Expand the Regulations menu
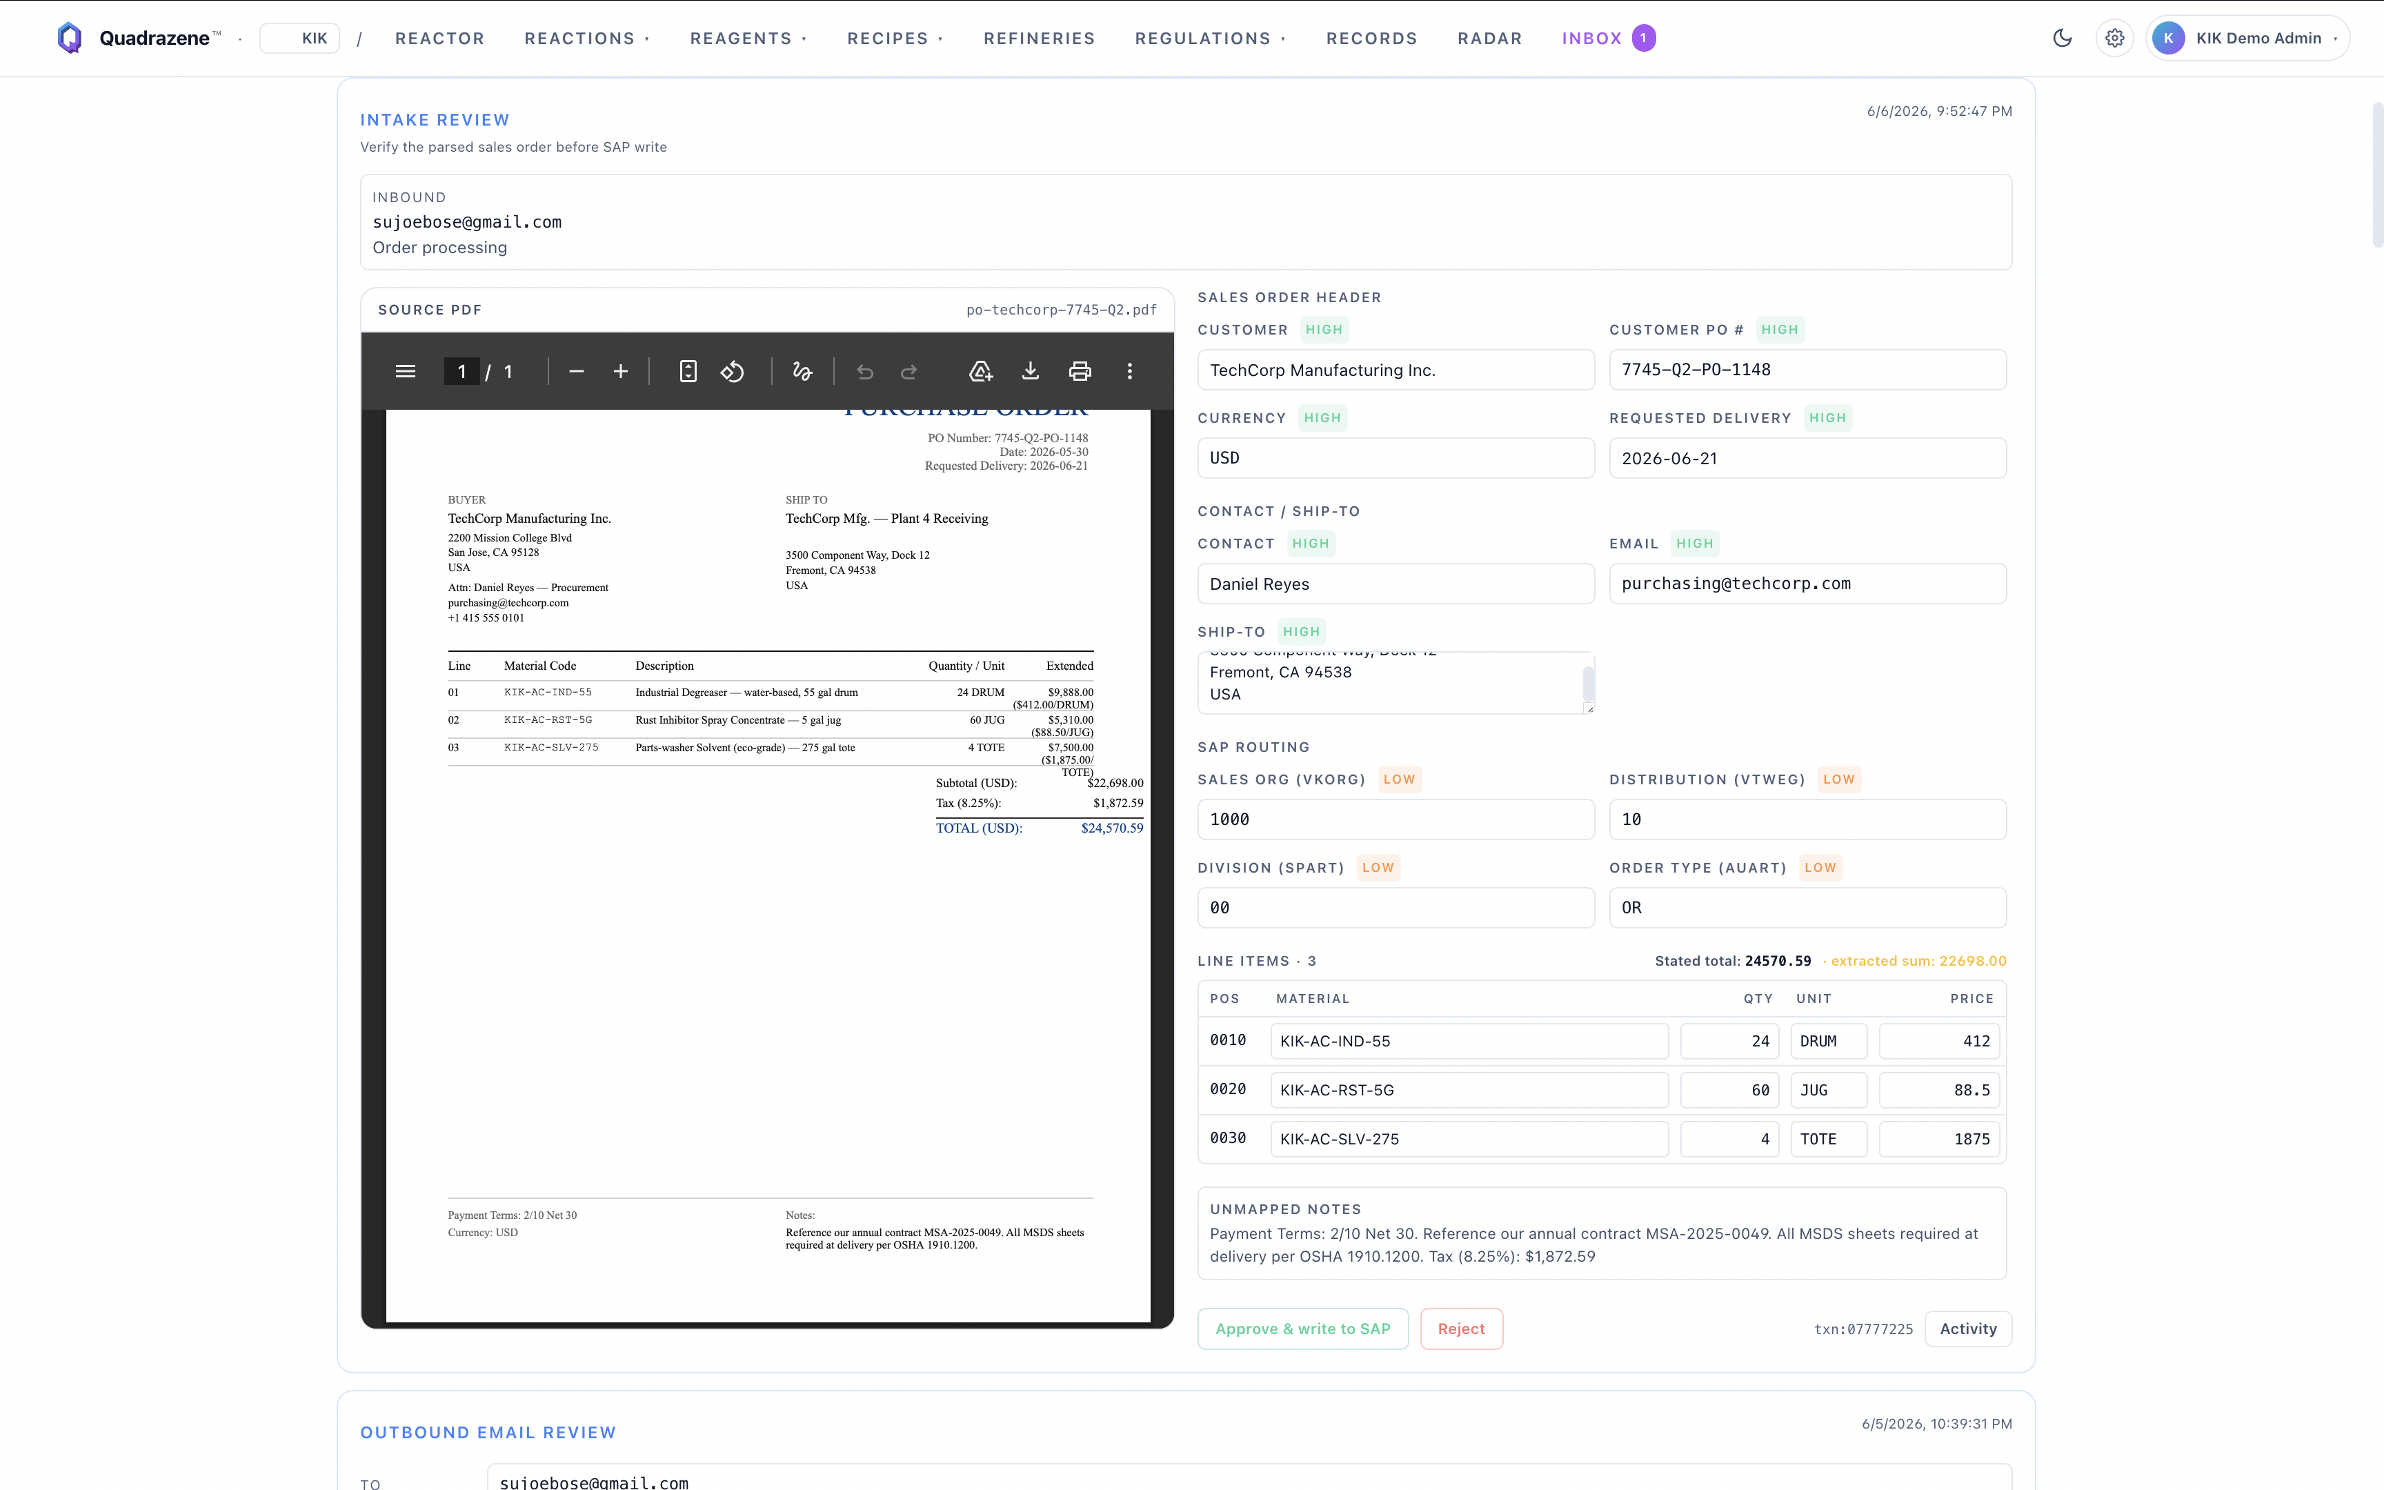This screenshot has width=2384, height=1490. click(x=1210, y=39)
